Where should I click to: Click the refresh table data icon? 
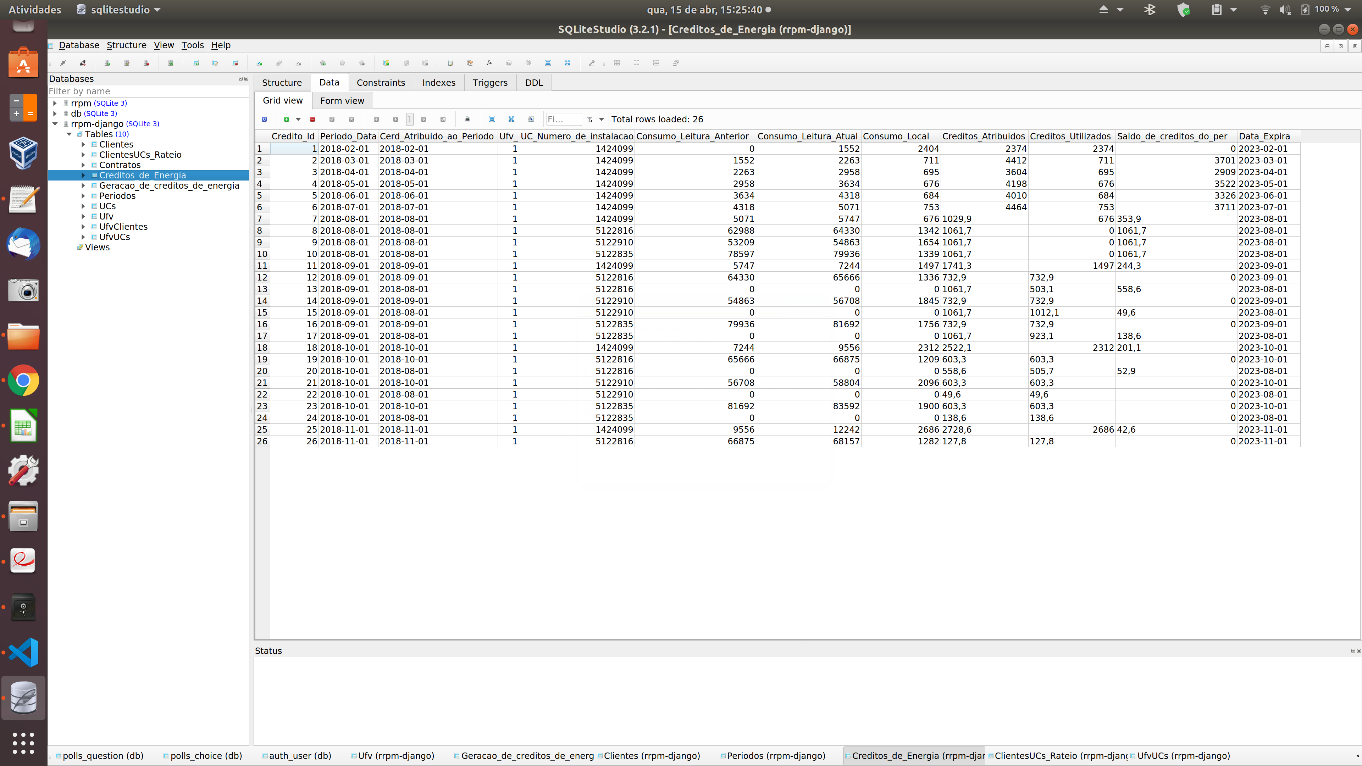264,120
